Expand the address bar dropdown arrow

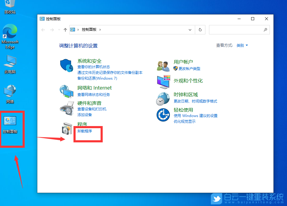pyautogui.click(x=190, y=30)
